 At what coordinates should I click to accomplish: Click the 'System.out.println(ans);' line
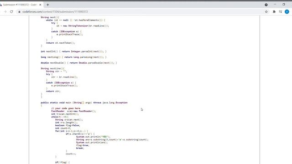(92, 143)
